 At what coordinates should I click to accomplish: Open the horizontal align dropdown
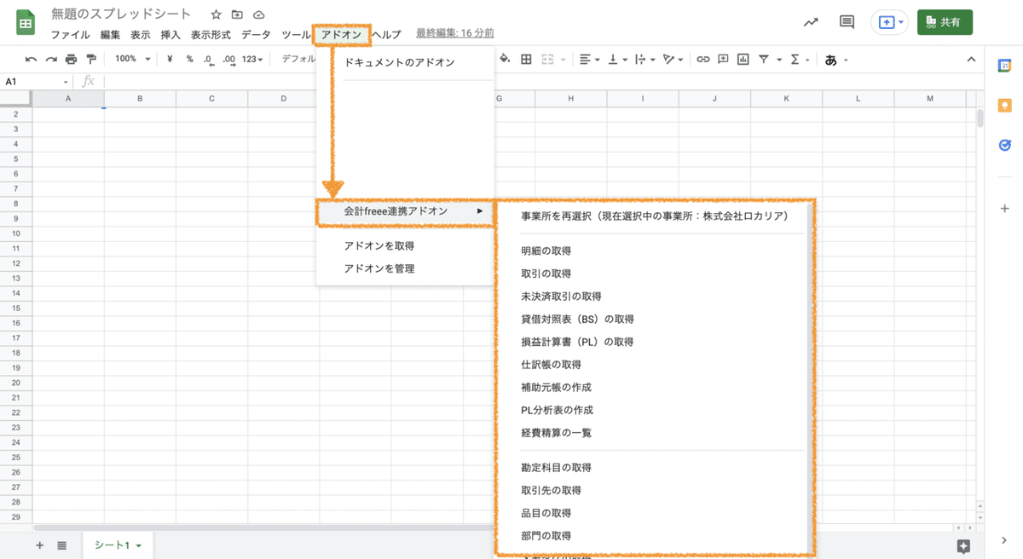589,59
